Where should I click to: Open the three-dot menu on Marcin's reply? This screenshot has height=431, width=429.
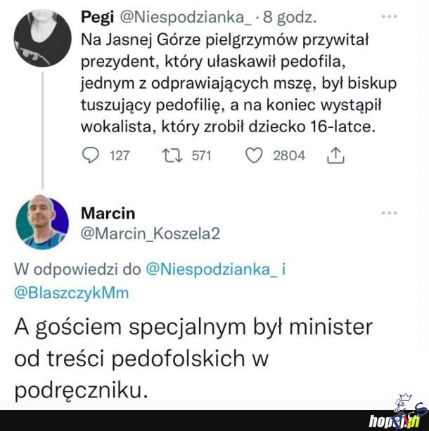[x=388, y=212]
